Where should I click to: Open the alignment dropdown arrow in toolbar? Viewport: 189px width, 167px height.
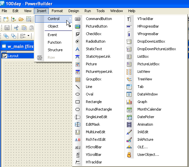coord(29,36)
